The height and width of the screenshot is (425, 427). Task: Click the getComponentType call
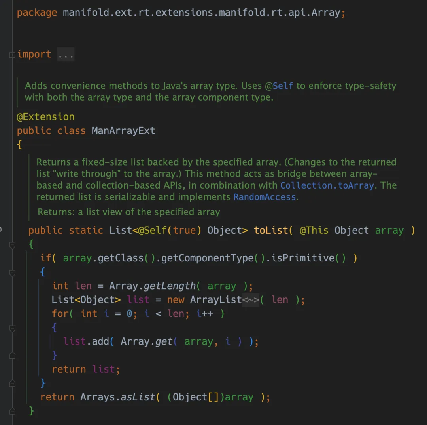[x=207, y=258]
